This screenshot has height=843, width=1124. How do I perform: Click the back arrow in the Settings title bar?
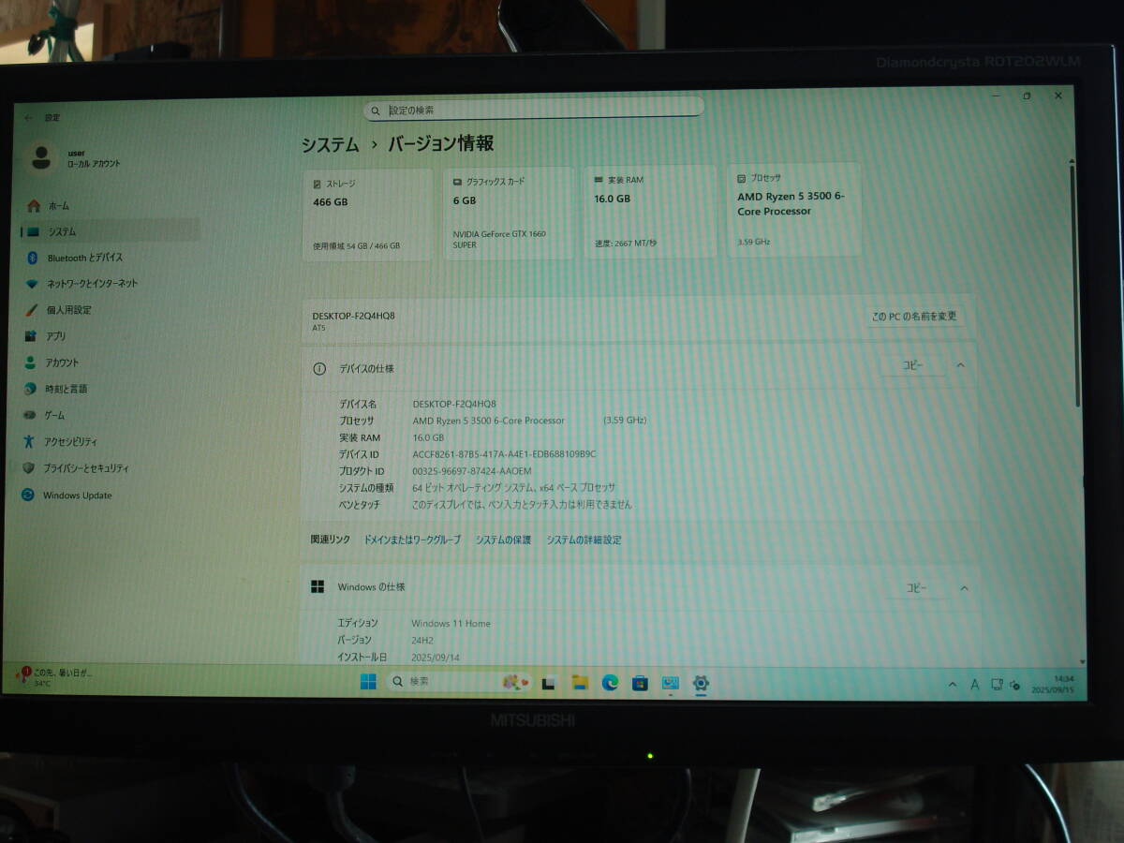(x=28, y=117)
